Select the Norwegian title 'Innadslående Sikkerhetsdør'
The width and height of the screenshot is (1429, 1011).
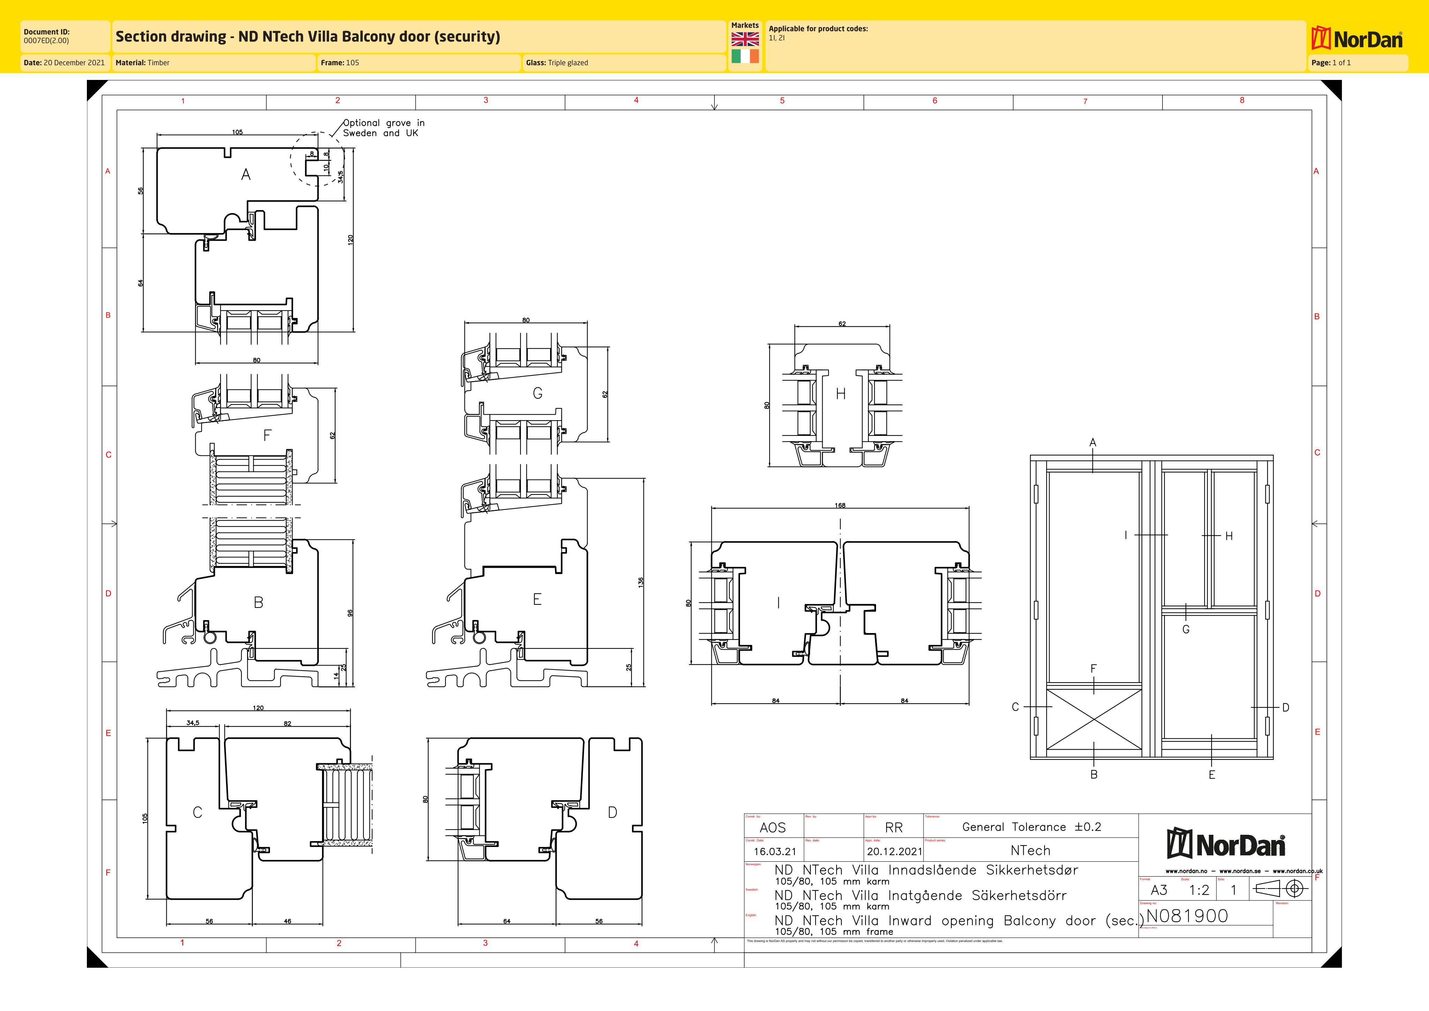983,870
